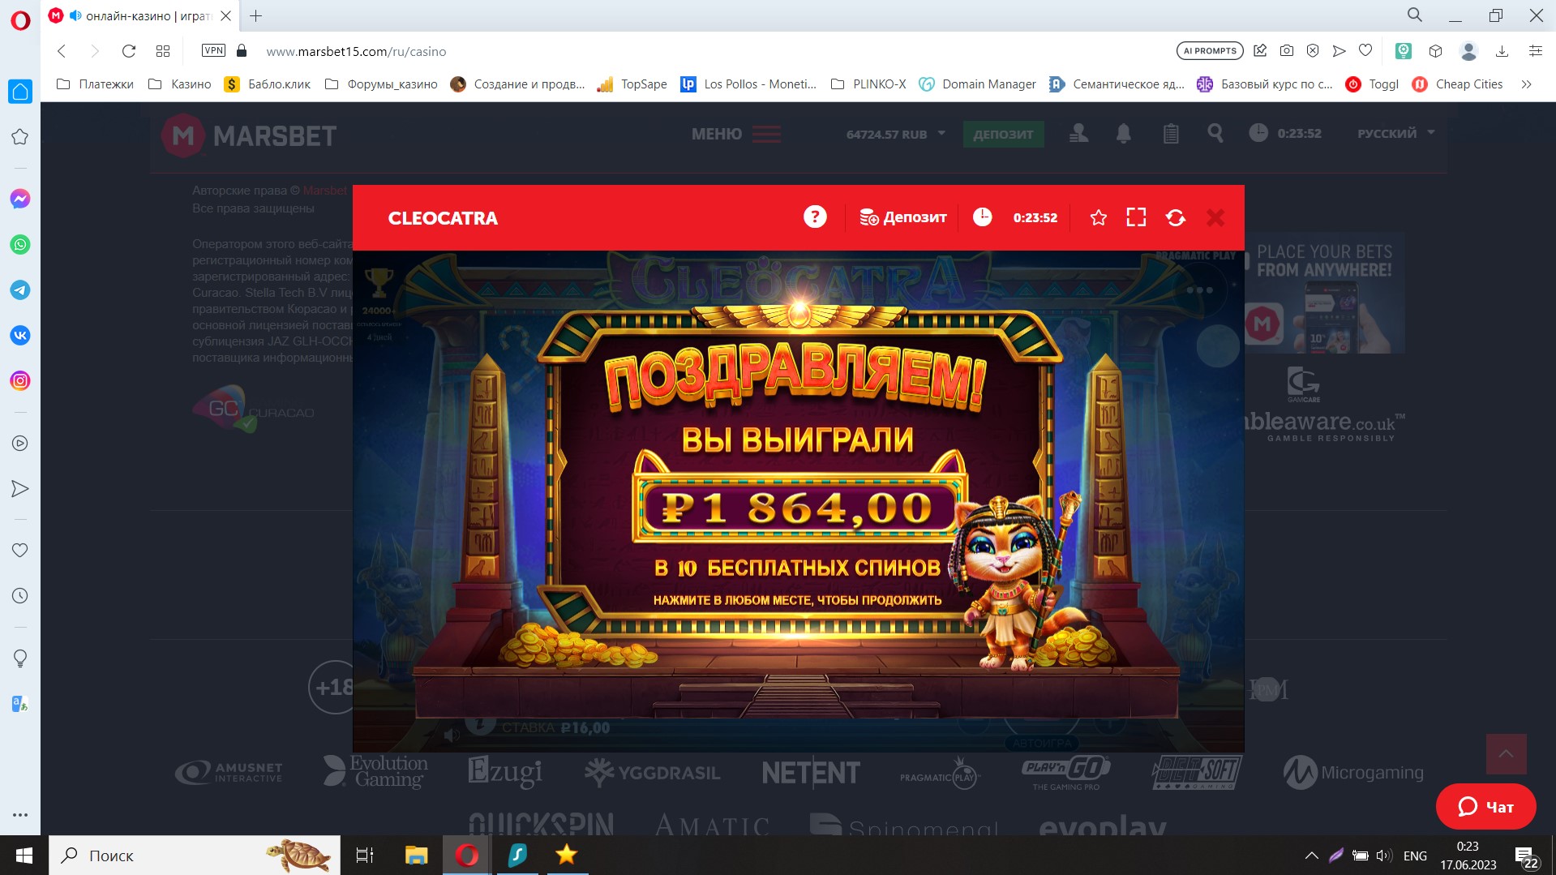
Task: Open the МЕНЮ hamburger menu
Action: click(736, 134)
